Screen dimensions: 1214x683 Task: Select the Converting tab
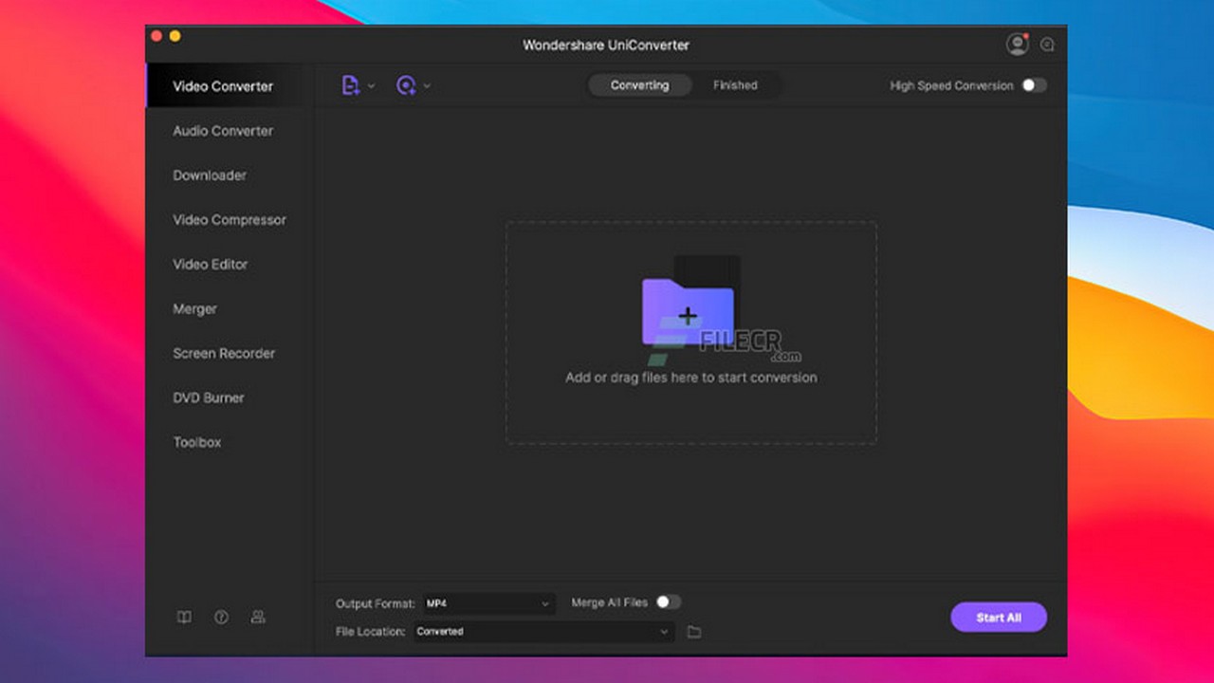coord(639,85)
